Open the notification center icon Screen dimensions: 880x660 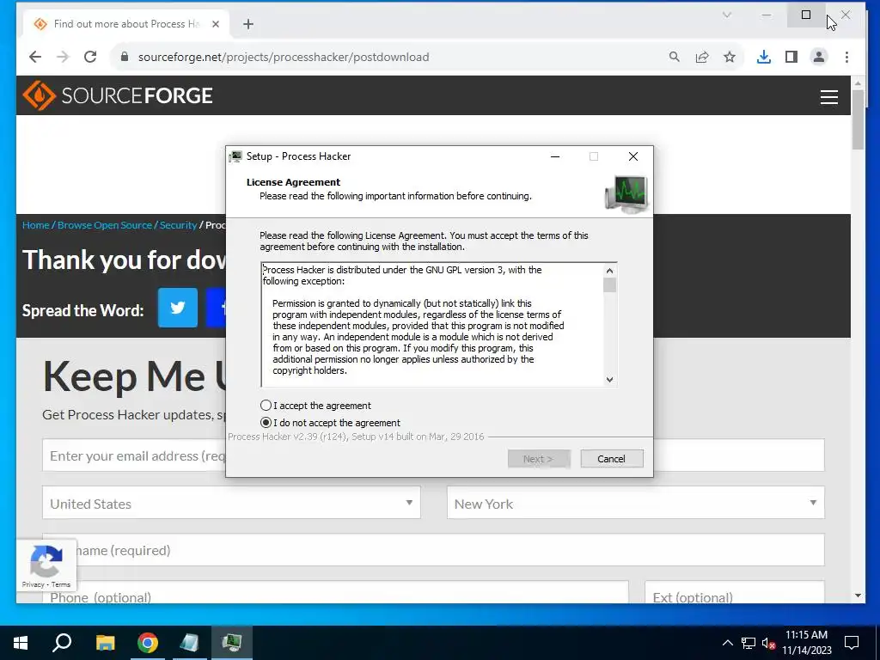852,643
